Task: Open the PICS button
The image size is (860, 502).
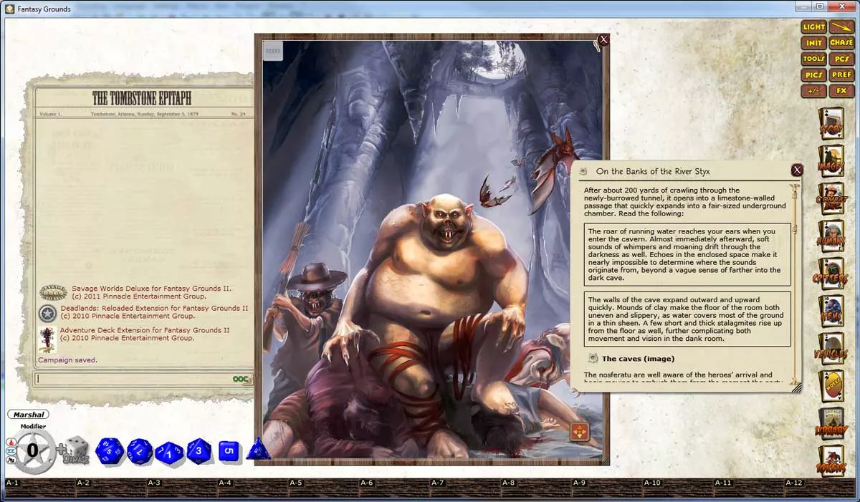Action: 814,74
